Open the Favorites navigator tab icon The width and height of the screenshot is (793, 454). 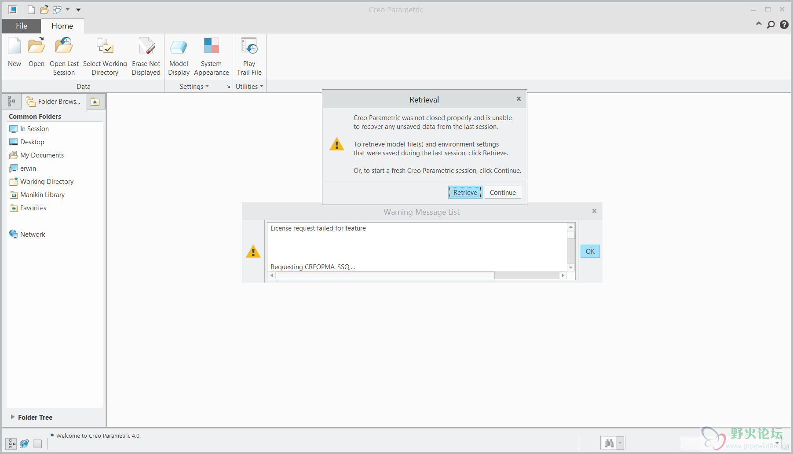tap(95, 102)
